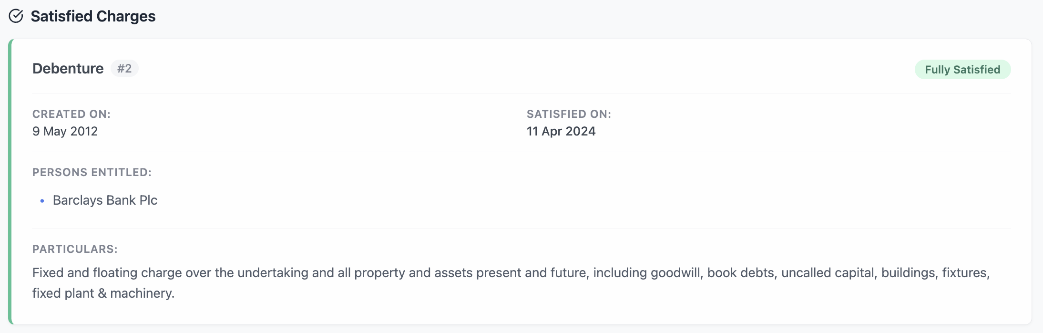Select the Debenture charge title
The image size is (1043, 333).
click(x=68, y=69)
